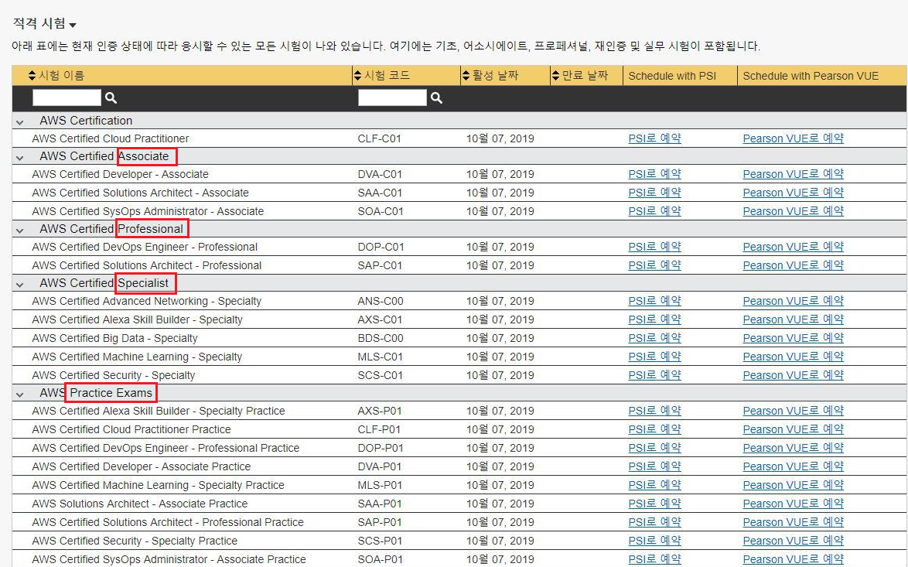
Task: Click the DVA-C01 exam code cell
Action: [x=380, y=174]
